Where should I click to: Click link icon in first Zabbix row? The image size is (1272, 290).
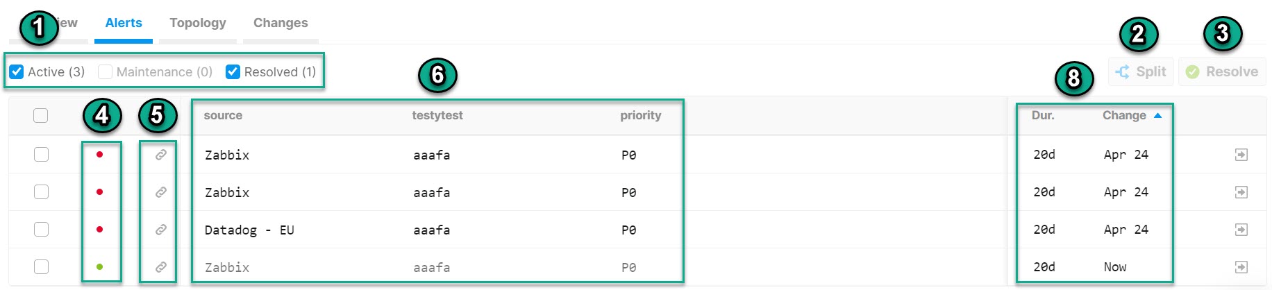point(160,155)
